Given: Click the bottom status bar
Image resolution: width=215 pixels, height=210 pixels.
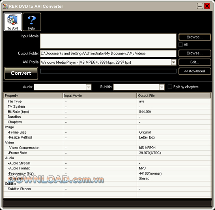Looking at the screenshot, I should 107,204.
